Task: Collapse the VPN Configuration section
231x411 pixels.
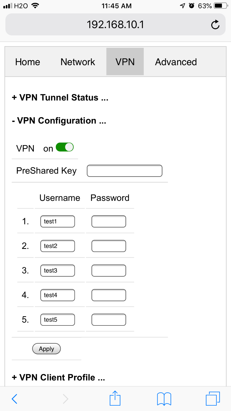Action: 59,121
